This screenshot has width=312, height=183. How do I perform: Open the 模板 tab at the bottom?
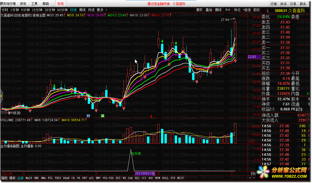12,178
